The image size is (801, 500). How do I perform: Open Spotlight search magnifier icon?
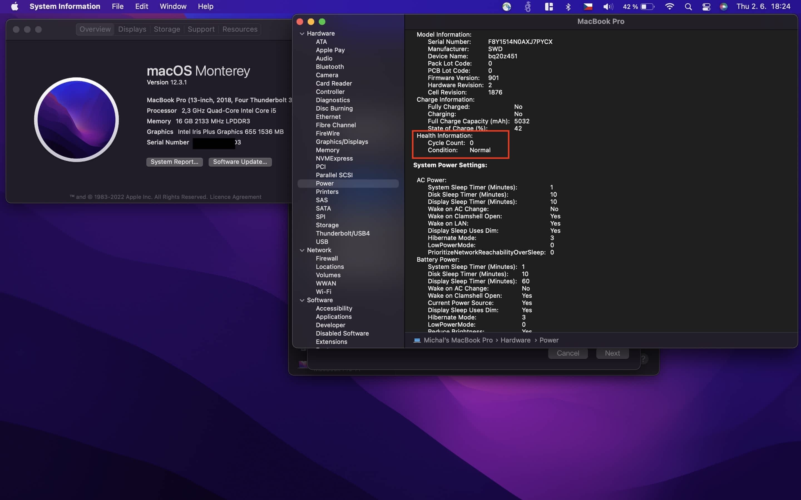pyautogui.click(x=688, y=7)
